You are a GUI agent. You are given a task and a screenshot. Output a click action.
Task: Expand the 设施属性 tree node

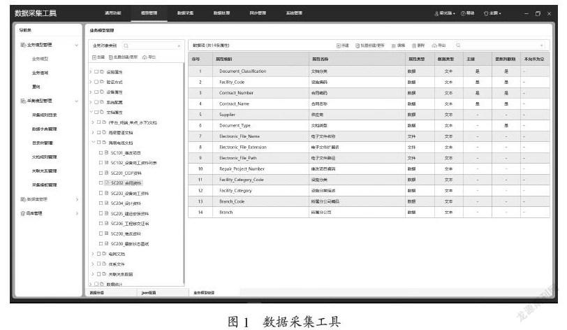(x=91, y=72)
